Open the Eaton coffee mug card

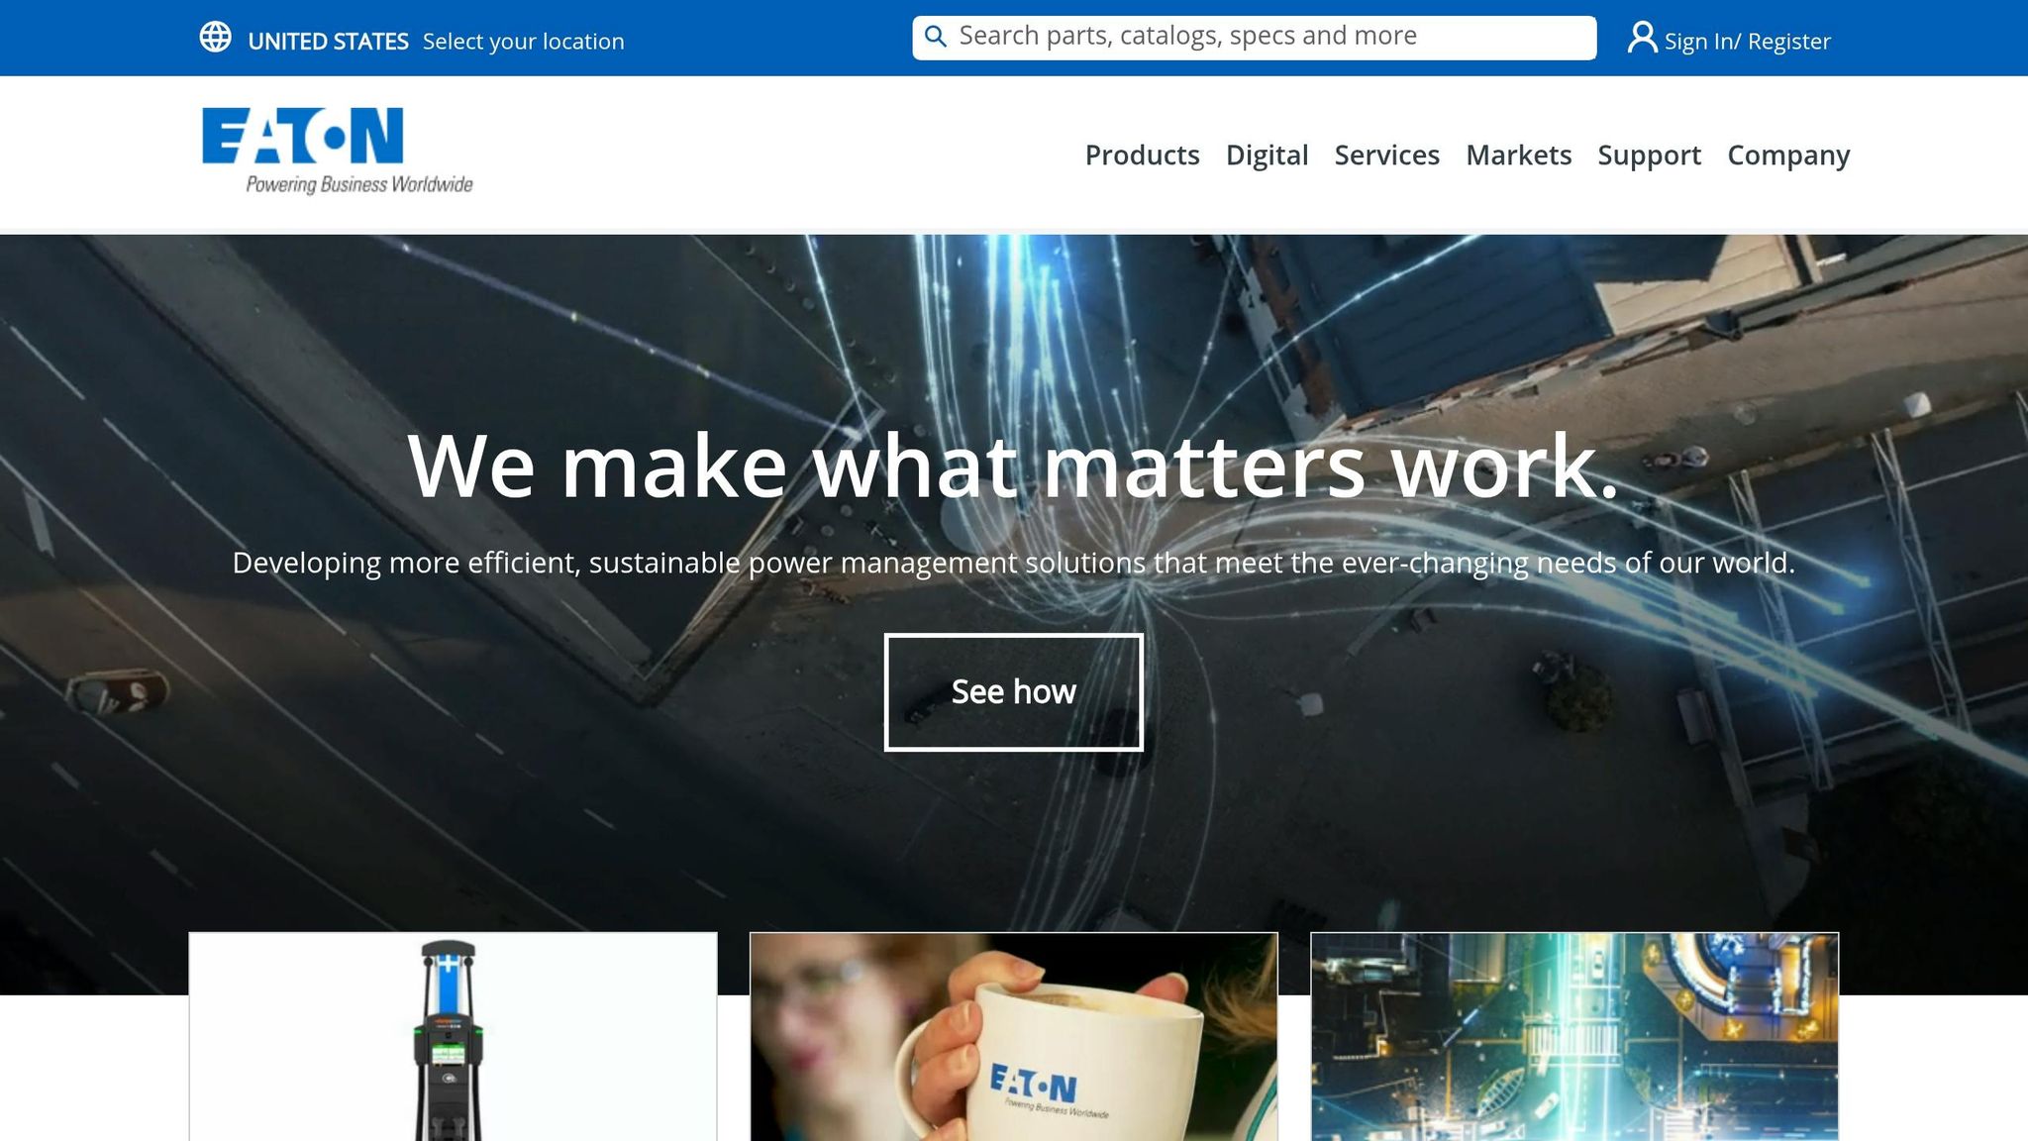click(1014, 1036)
